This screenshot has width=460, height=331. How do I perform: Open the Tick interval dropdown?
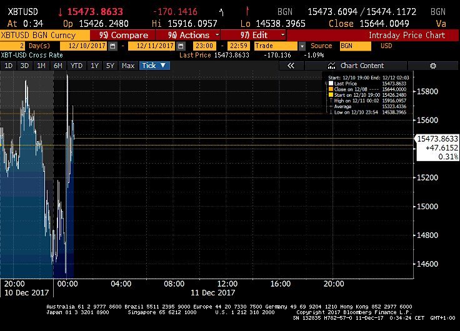point(154,66)
